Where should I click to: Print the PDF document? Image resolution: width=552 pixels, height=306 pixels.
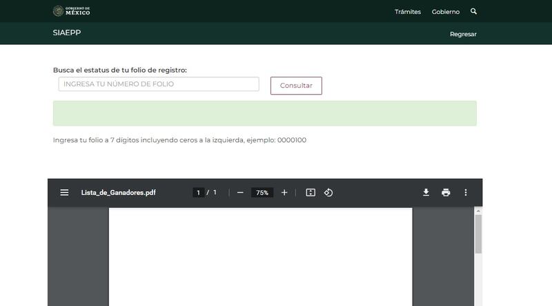pyautogui.click(x=446, y=193)
